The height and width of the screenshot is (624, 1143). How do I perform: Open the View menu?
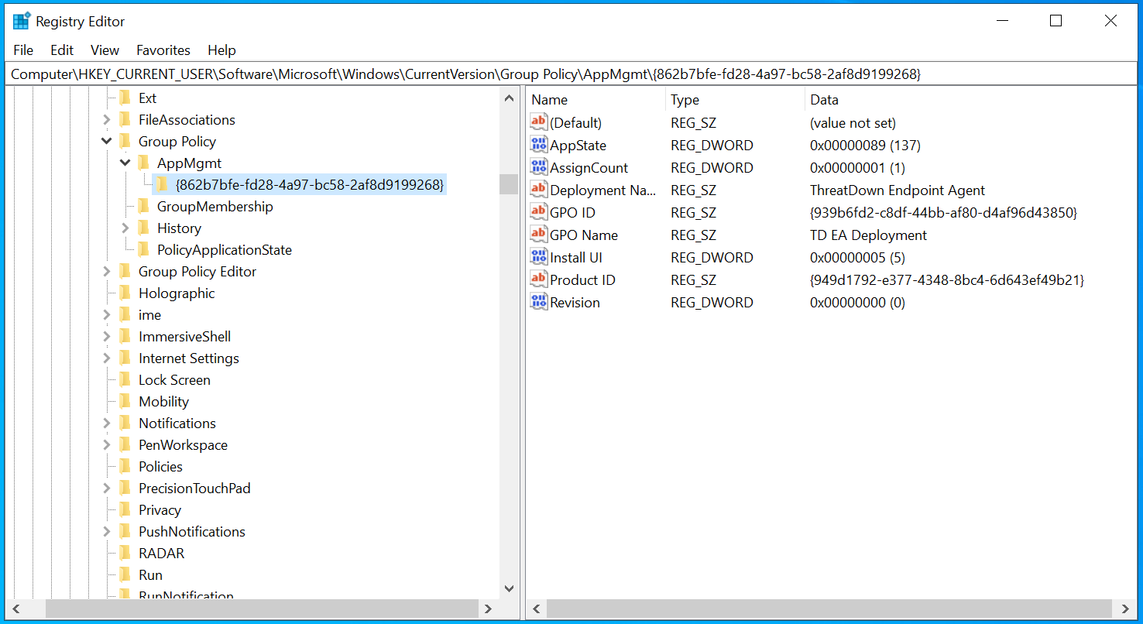105,50
